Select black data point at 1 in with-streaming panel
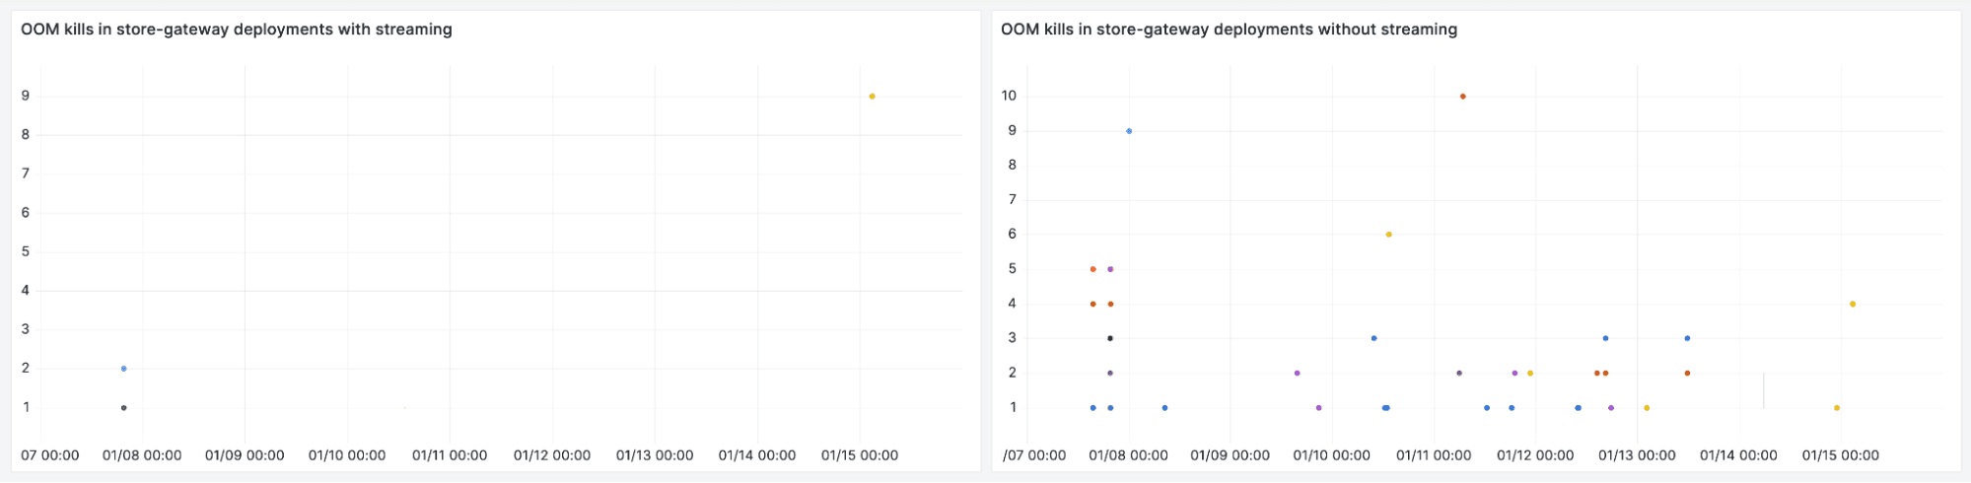1971x483 pixels. 123,408
